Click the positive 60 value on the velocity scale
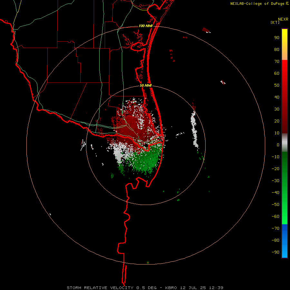Screen dimensions: 290x290 tap(277, 73)
